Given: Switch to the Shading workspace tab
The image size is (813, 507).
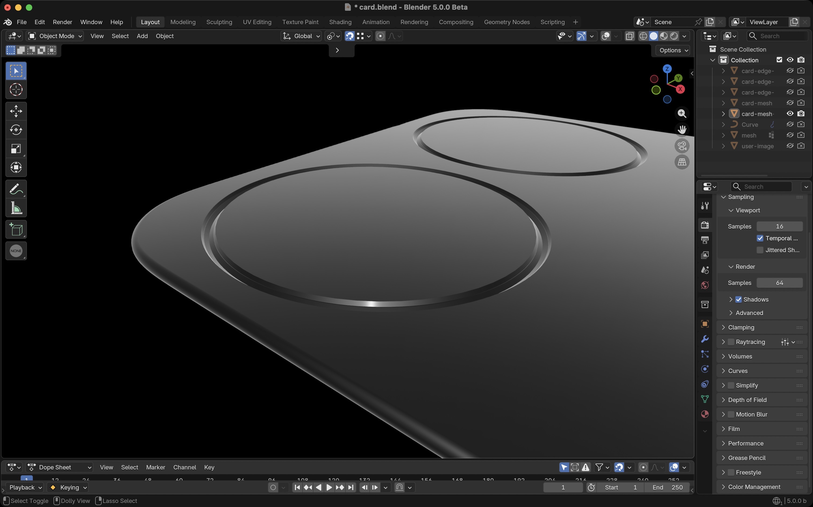Looking at the screenshot, I should tap(340, 22).
